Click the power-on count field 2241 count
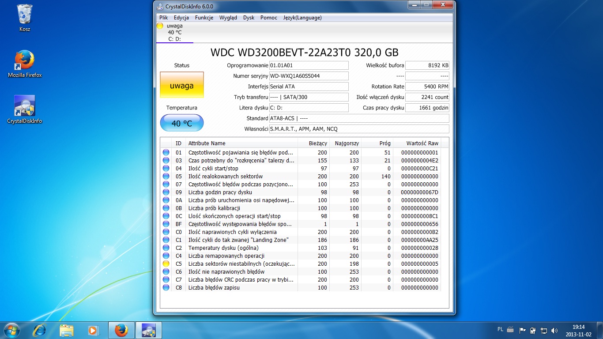603x339 pixels. pos(427,97)
